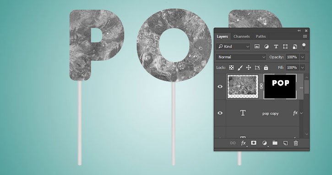The width and height of the screenshot is (332, 175).
Task: Lock image pixels with brush icon
Action: click(240, 67)
